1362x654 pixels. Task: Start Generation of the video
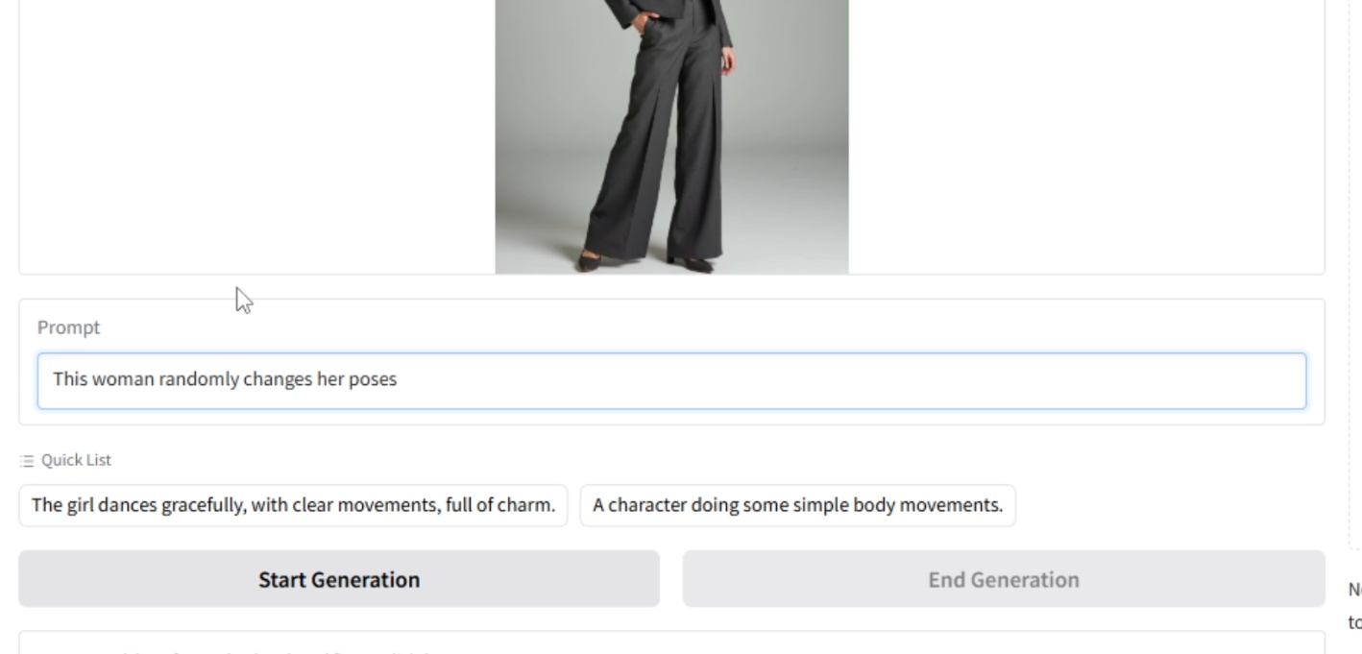coord(339,579)
